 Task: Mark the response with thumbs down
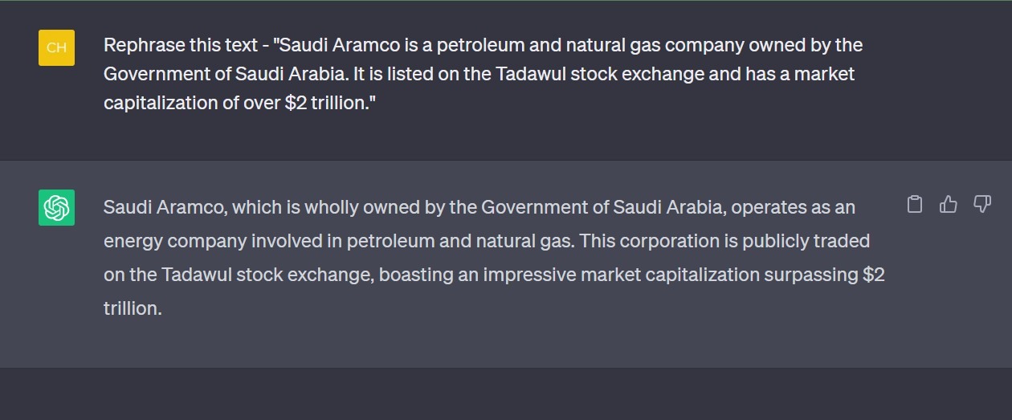(981, 205)
